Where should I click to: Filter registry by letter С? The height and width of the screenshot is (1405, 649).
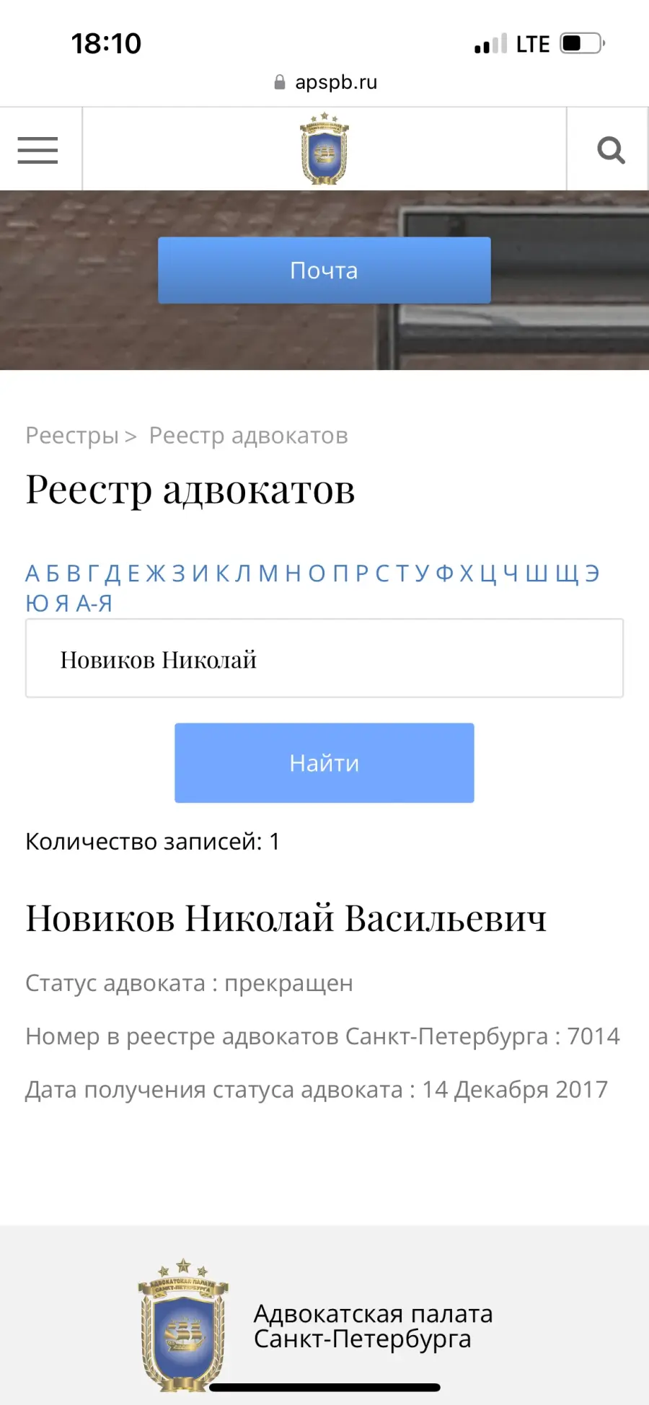(382, 573)
